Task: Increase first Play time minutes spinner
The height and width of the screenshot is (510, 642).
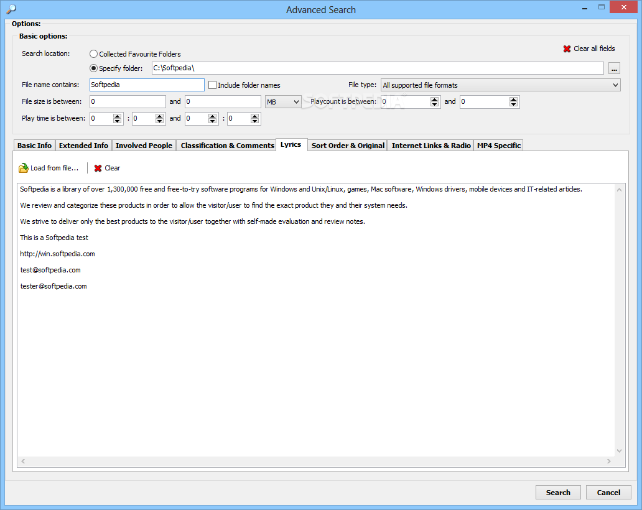Action: [x=117, y=116]
